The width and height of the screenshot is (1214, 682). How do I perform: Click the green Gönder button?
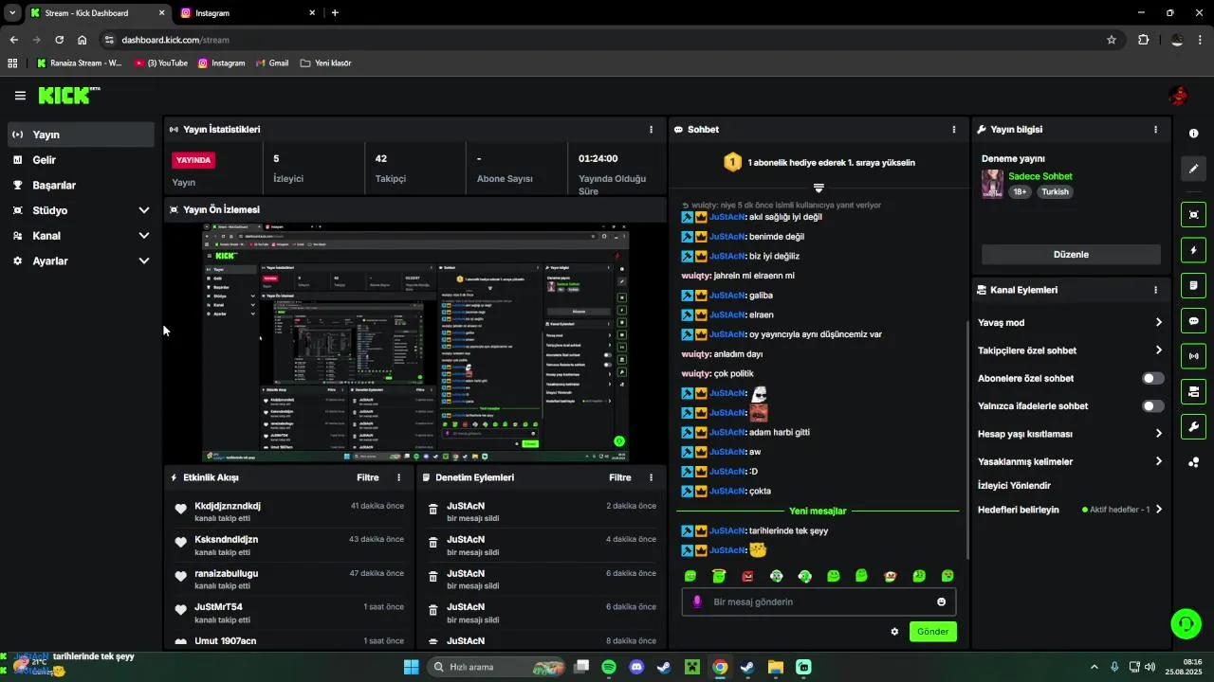click(933, 632)
